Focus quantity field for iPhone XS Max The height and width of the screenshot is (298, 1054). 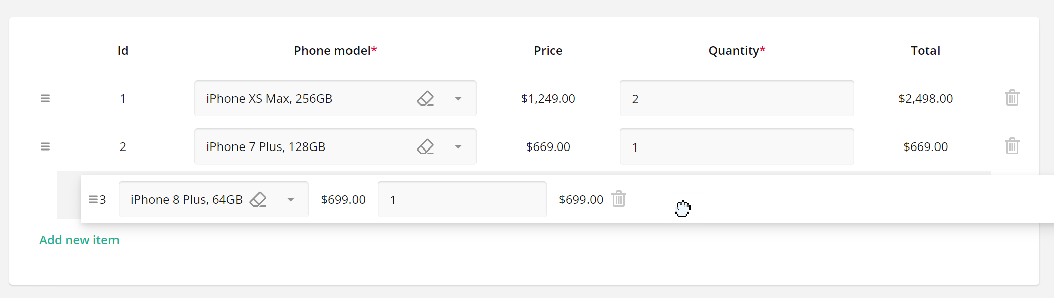pos(736,98)
